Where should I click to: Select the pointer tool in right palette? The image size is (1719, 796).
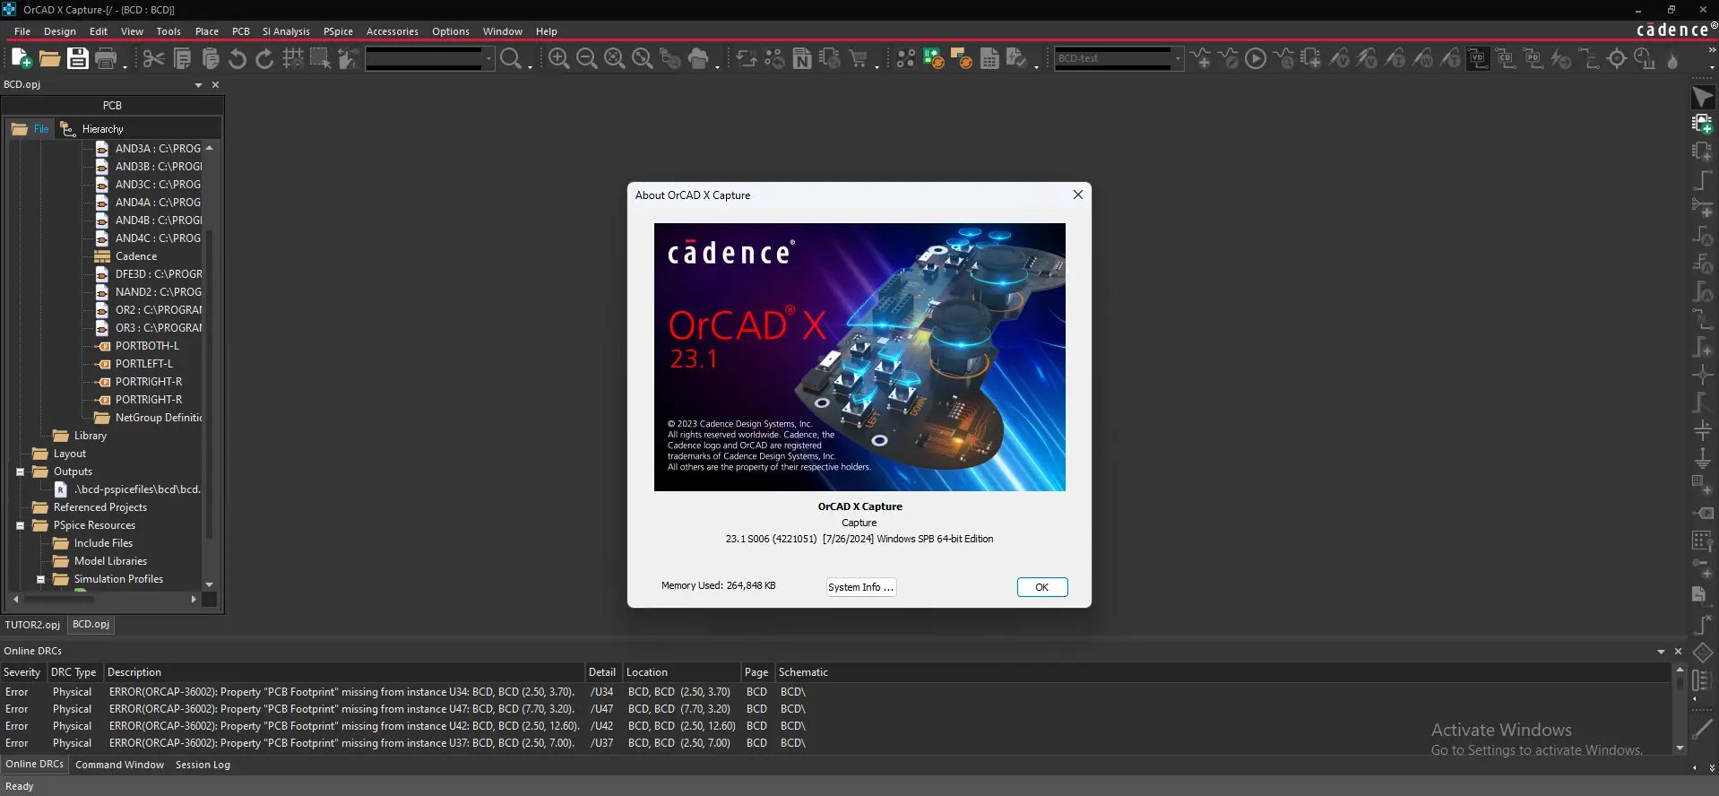(1702, 97)
